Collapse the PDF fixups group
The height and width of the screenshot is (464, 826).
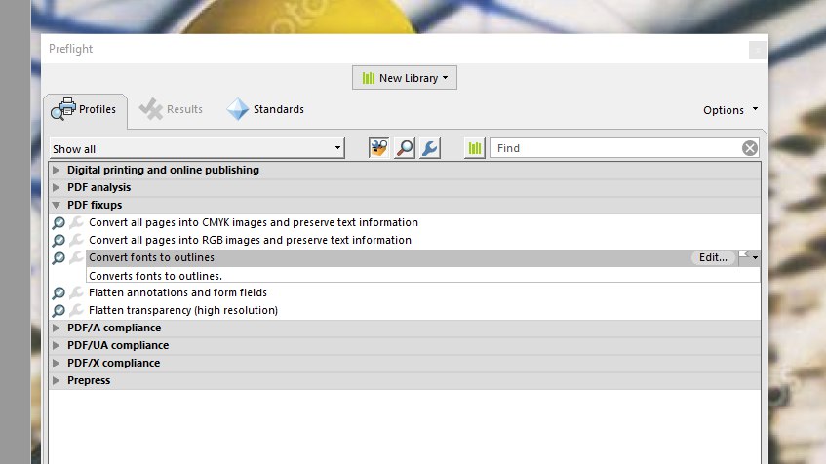coord(56,205)
